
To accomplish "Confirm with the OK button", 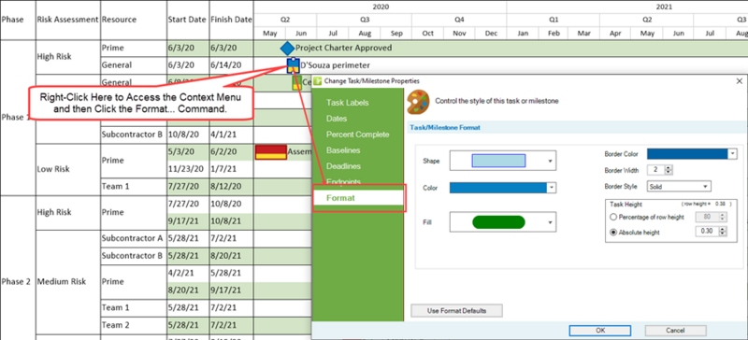I will (600, 331).
